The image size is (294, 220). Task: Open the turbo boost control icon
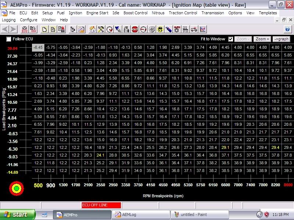[152, 29]
